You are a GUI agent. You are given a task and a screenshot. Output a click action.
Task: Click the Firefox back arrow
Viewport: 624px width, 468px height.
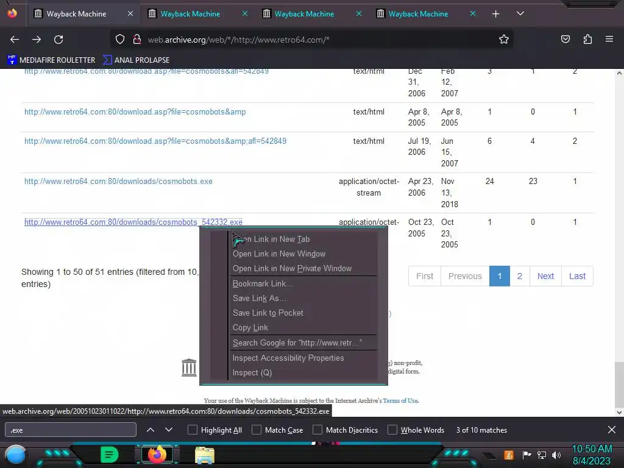(15, 40)
